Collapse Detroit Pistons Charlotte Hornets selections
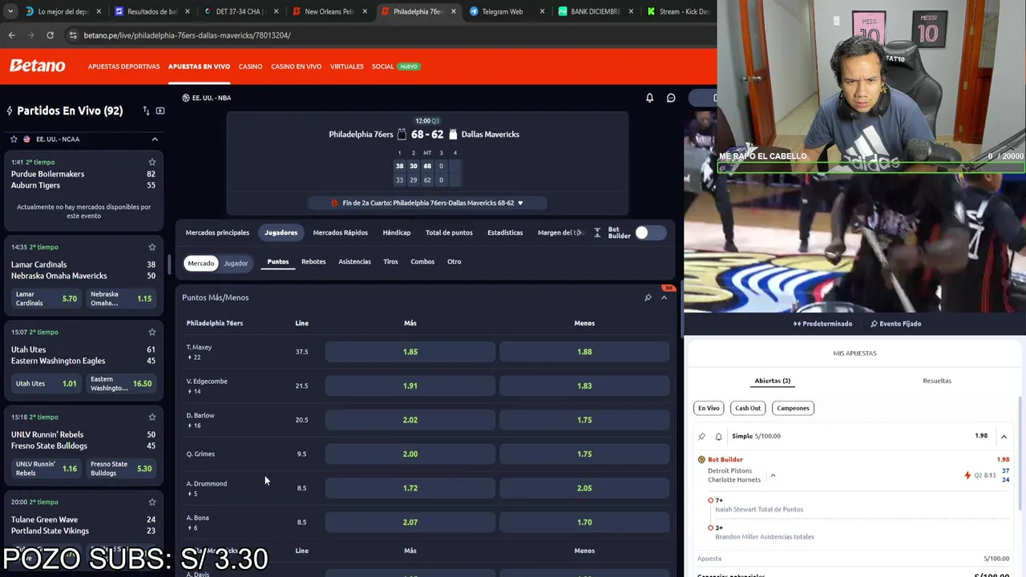The width and height of the screenshot is (1026, 577). [773, 475]
